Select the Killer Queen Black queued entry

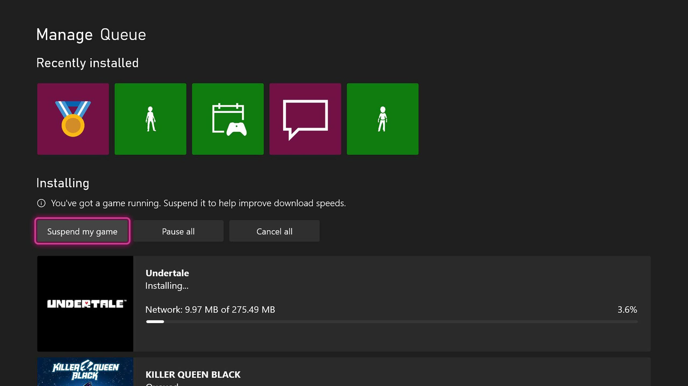point(322,376)
